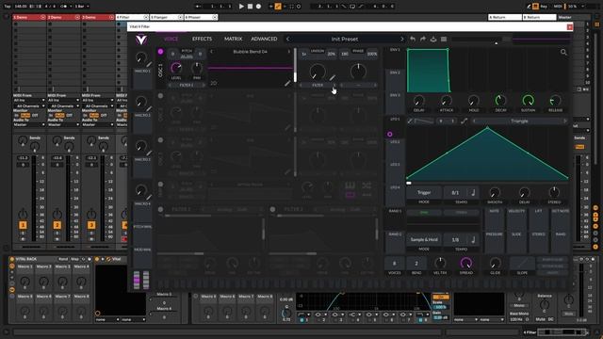Click orange track 2 activator button
The image size is (603, 339).
coord(57,225)
